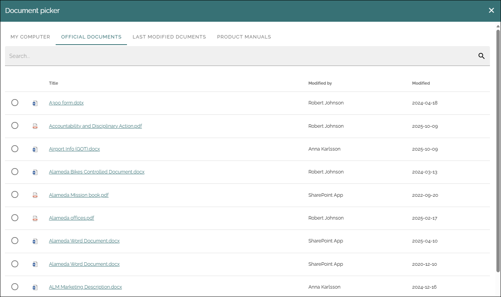Click the scrollbar up arrow
Screen dimensions: 501x297
click(x=498, y=26)
